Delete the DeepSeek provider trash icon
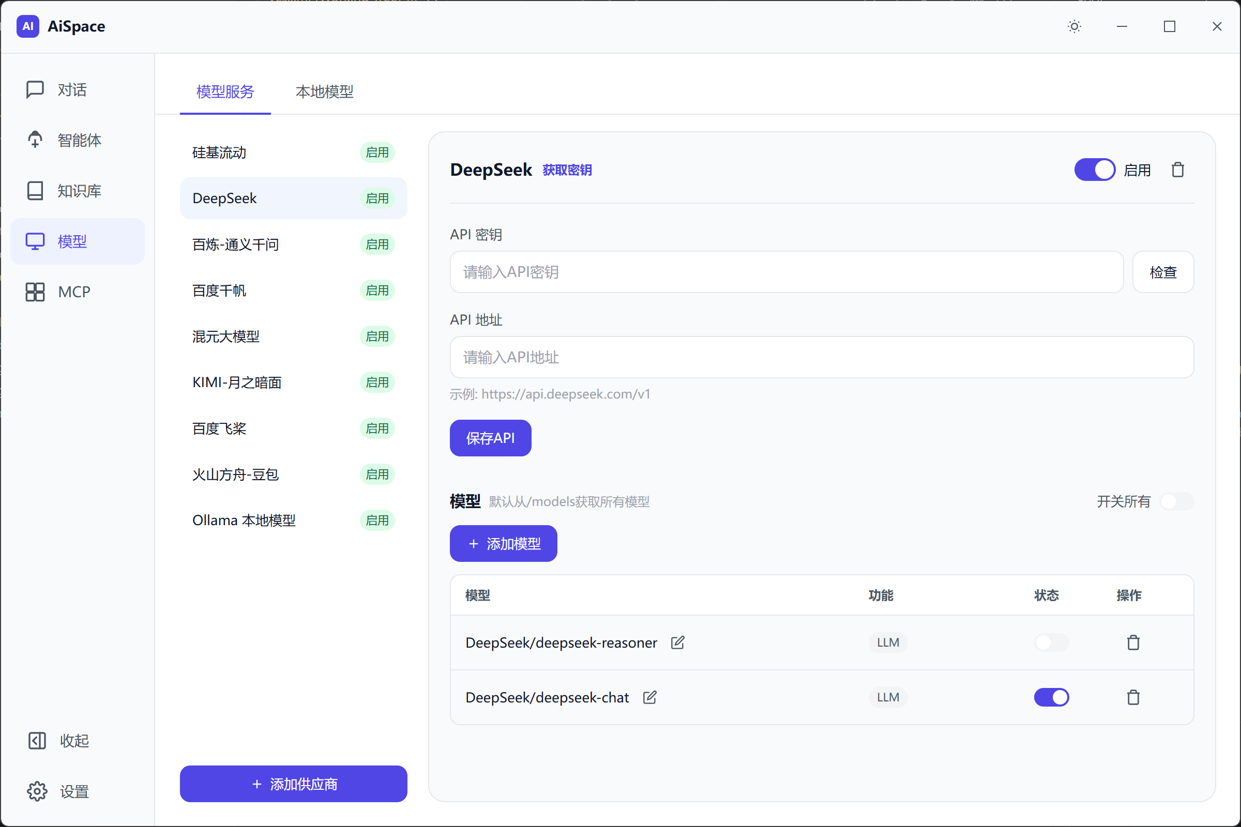This screenshot has height=827, width=1241. 1178,170
